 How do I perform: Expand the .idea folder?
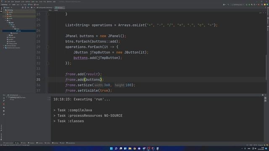(5, 14)
